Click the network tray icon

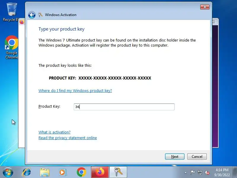(x=200, y=172)
